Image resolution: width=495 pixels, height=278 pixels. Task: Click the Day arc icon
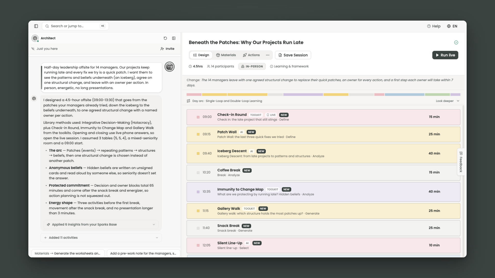188,101
